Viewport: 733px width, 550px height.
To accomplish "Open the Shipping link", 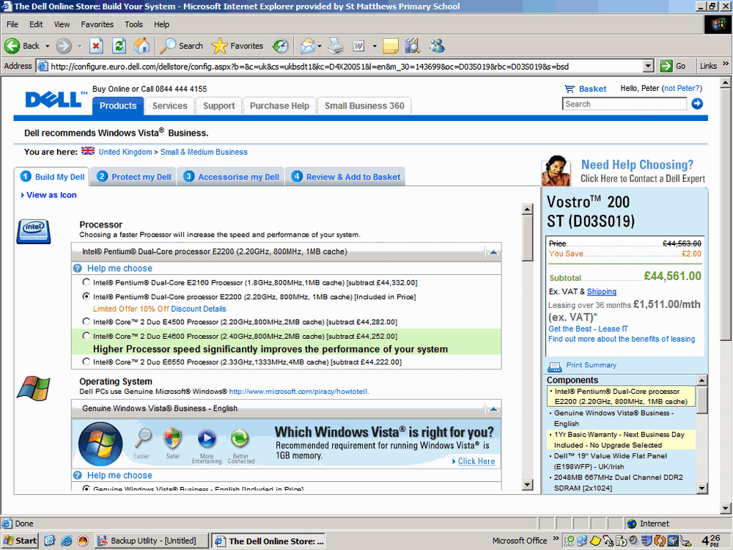I will 602,291.
